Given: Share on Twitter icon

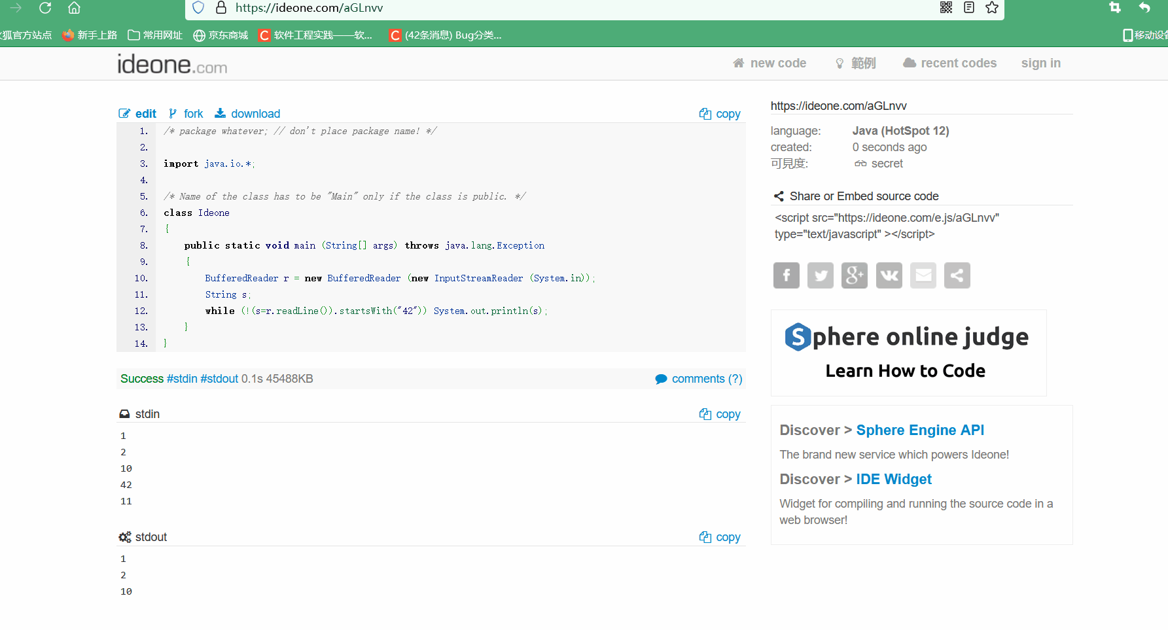Looking at the screenshot, I should [821, 275].
